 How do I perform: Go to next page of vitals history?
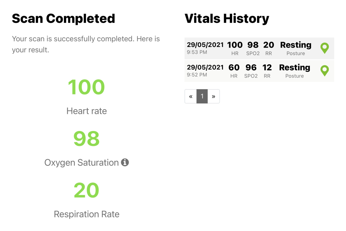coord(213,96)
